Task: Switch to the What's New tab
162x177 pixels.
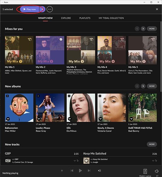Action: [x=45, y=18]
